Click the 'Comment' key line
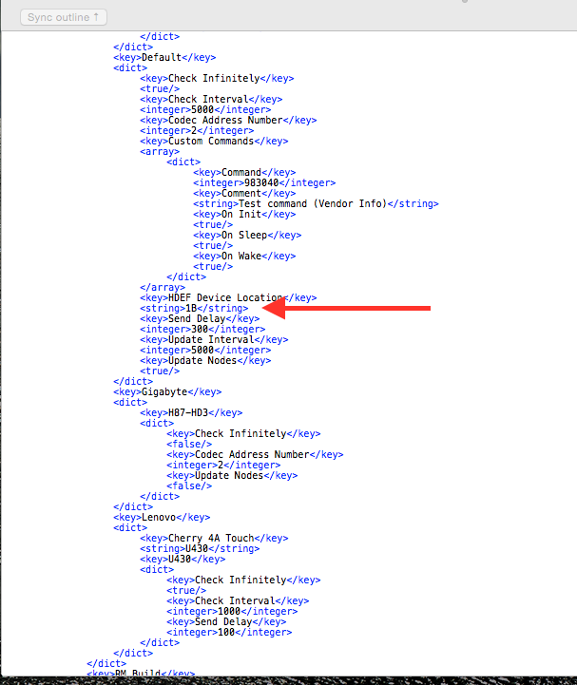 244,194
